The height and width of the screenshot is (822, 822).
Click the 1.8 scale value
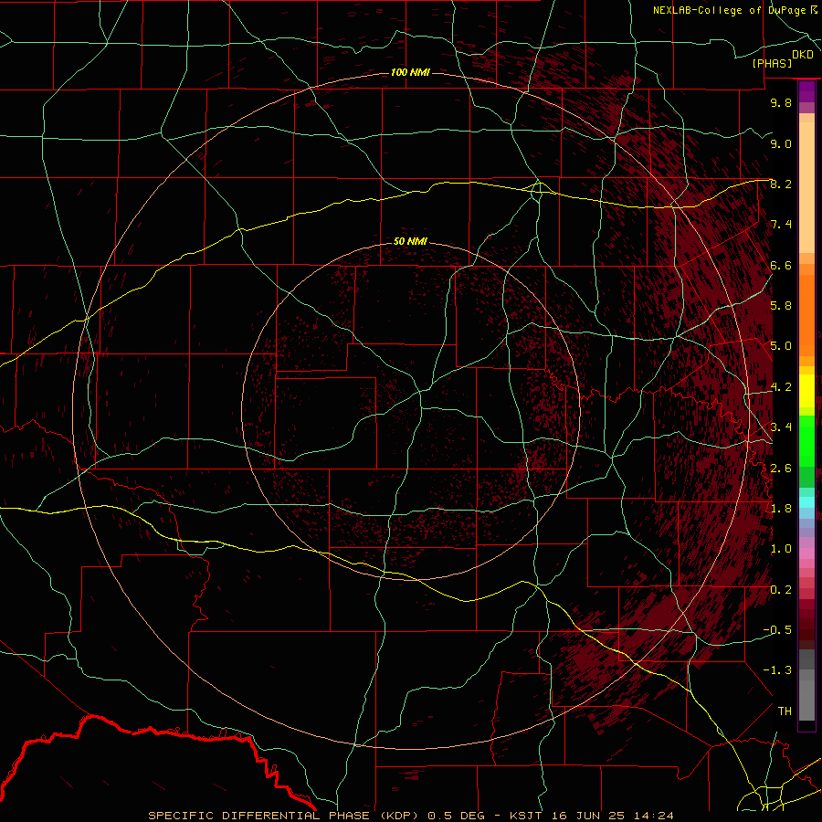click(x=781, y=509)
